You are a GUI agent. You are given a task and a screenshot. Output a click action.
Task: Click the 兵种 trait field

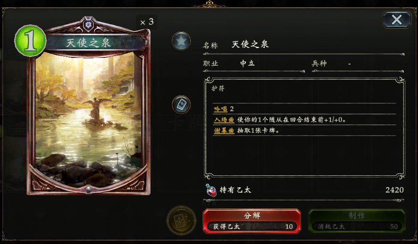click(x=358, y=63)
